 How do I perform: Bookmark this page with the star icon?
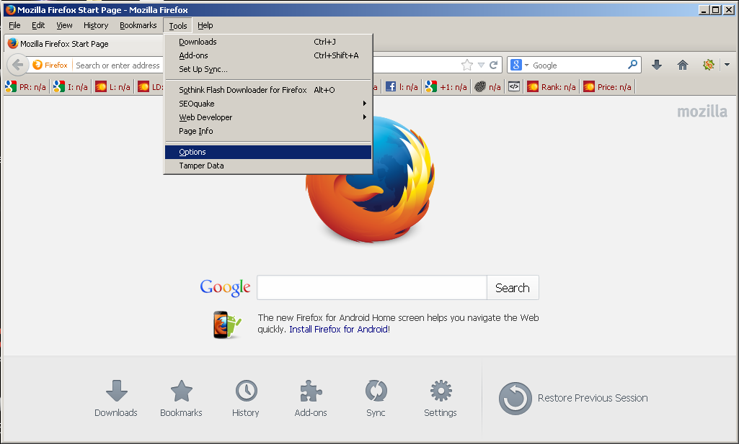(466, 65)
